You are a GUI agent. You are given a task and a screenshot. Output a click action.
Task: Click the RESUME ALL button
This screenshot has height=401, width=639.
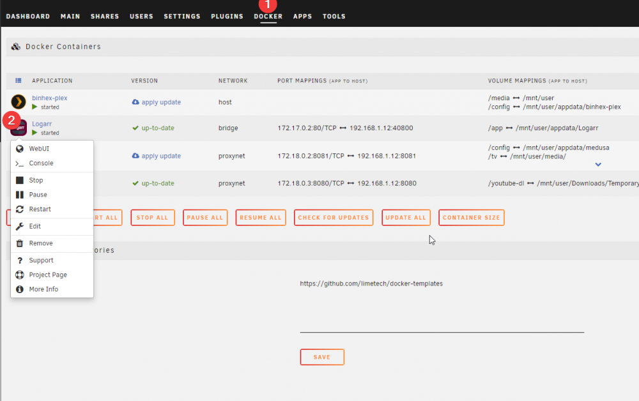pos(261,217)
